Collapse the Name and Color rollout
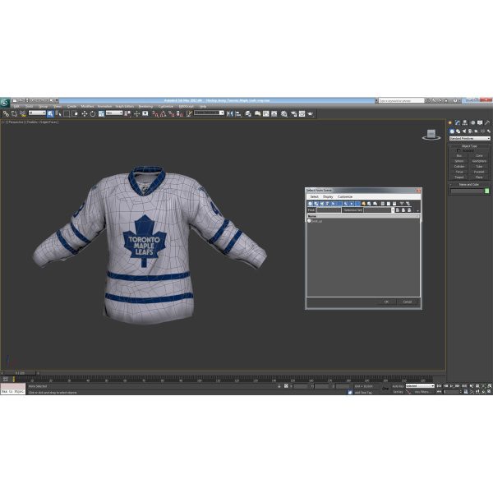Screen dimensions: 493x493 pyautogui.click(x=469, y=185)
